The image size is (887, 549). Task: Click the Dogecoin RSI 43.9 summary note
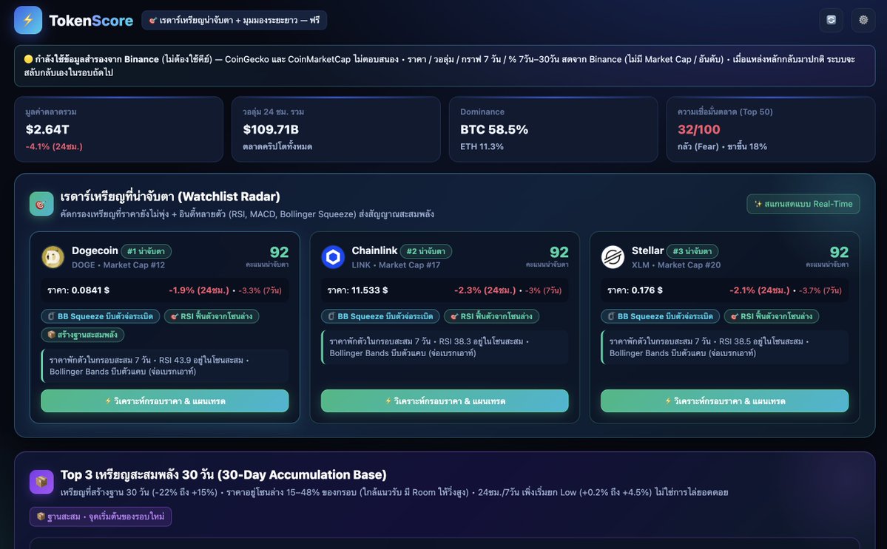(165, 366)
